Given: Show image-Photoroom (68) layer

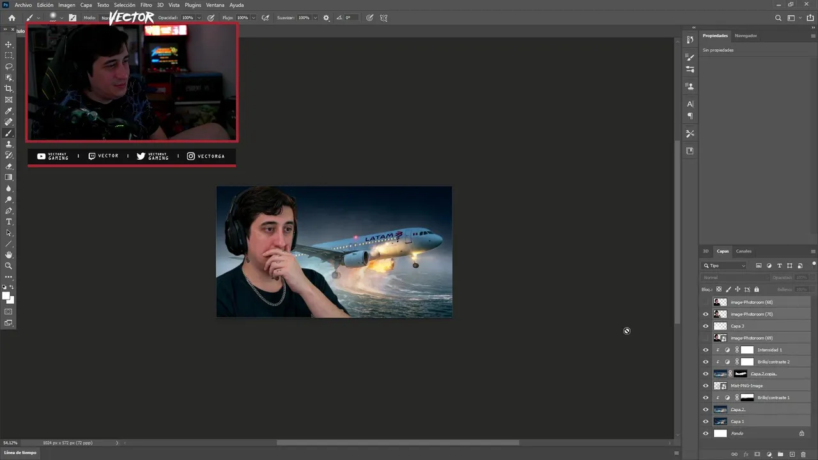Looking at the screenshot, I should pyautogui.click(x=706, y=302).
